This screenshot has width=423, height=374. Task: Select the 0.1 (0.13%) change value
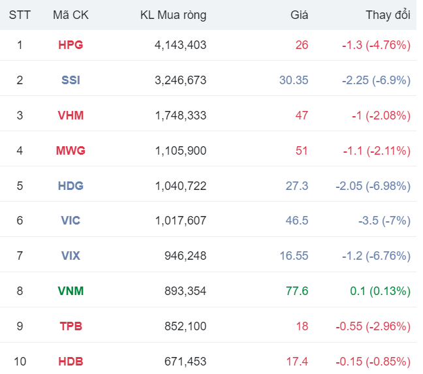click(380, 291)
